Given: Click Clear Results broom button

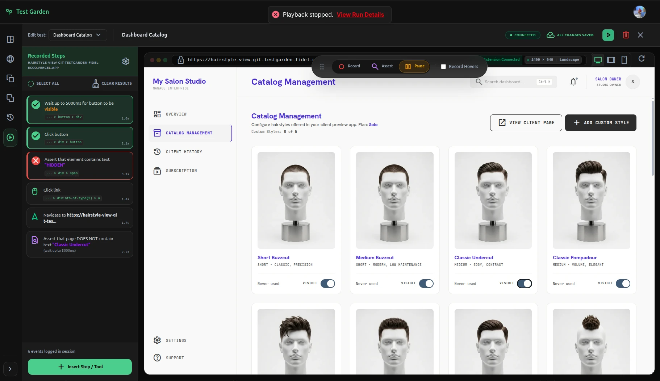Looking at the screenshot, I should pos(112,83).
